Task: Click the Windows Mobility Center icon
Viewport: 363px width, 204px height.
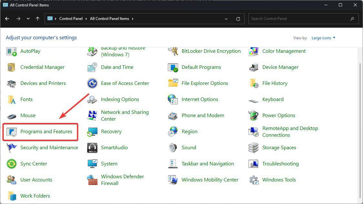Action: click(x=173, y=180)
